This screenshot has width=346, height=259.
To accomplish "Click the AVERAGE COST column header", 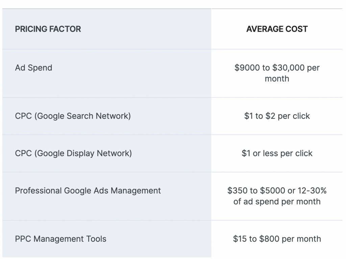I will coord(277,29).
